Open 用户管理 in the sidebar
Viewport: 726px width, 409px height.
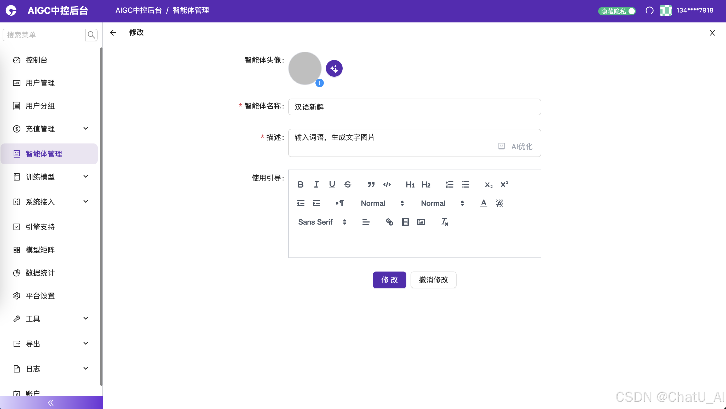click(x=40, y=83)
